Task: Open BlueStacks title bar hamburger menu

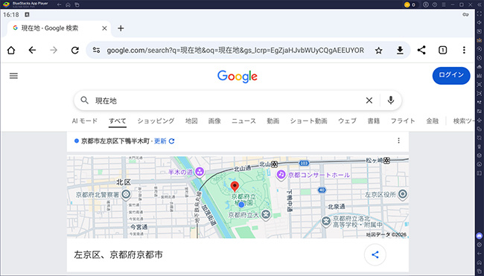Action: 444,4
